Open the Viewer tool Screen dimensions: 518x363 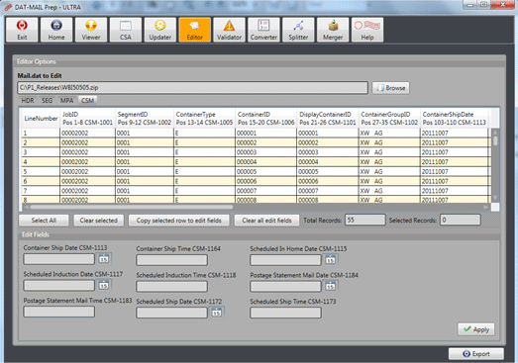pyautogui.click(x=91, y=30)
